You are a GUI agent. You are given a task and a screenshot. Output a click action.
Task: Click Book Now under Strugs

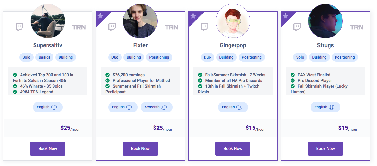(x=325, y=149)
